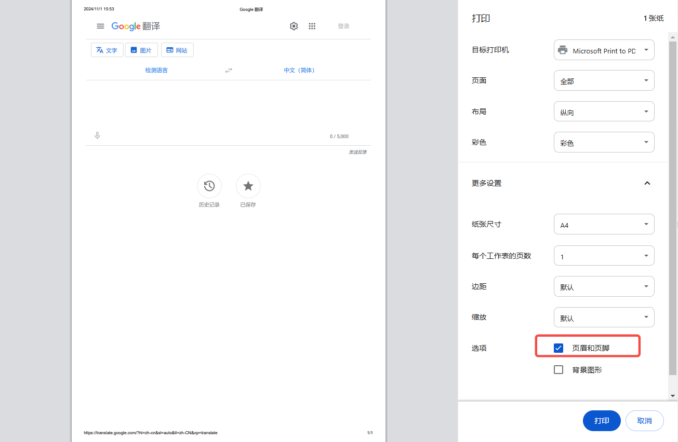Click the print panel scrollbar down arrow

click(x=673, y=396)
